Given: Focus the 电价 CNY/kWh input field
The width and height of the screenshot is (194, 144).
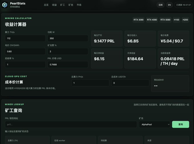Looking at the screenshot, I should click(x=25, y=52).
